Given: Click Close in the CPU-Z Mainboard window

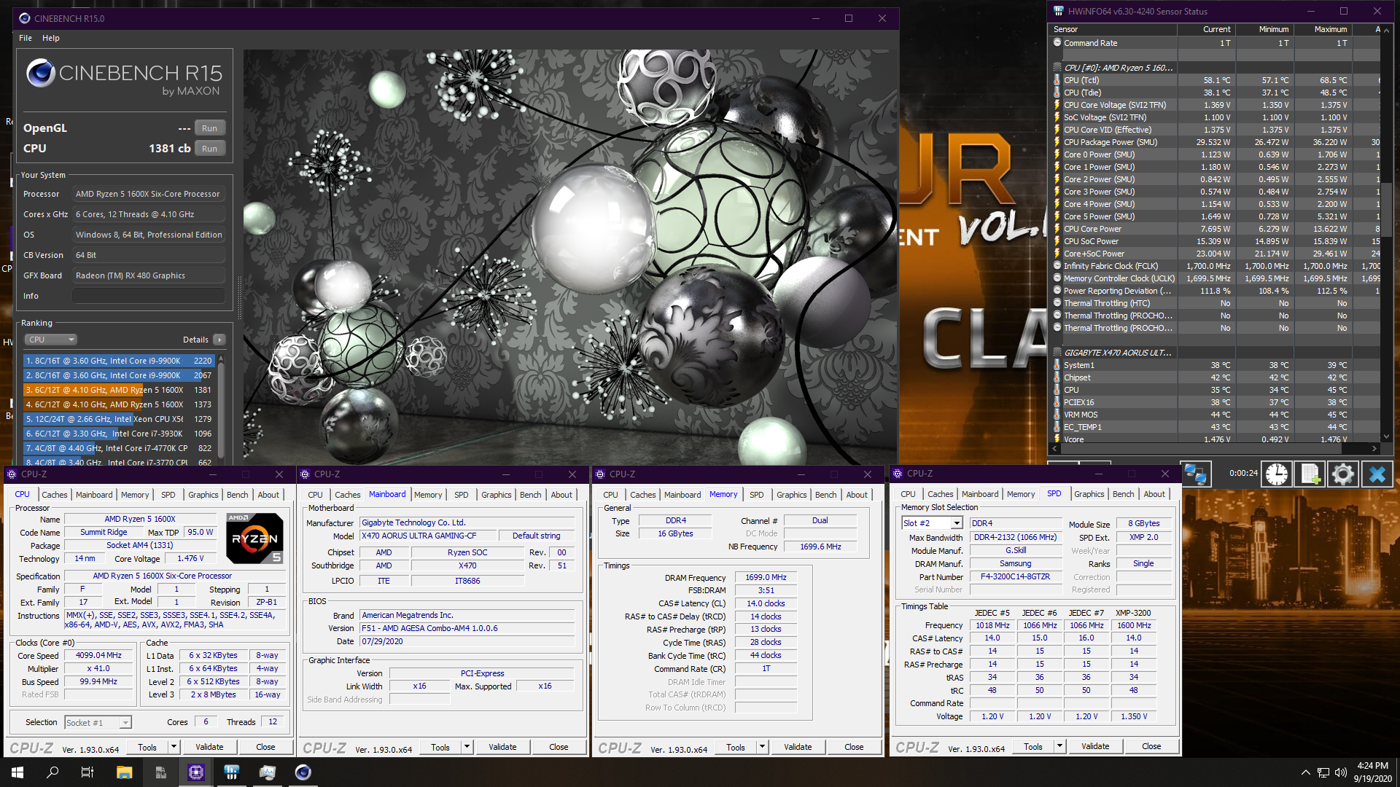Looking at the screenshot, I should point(559,747).
